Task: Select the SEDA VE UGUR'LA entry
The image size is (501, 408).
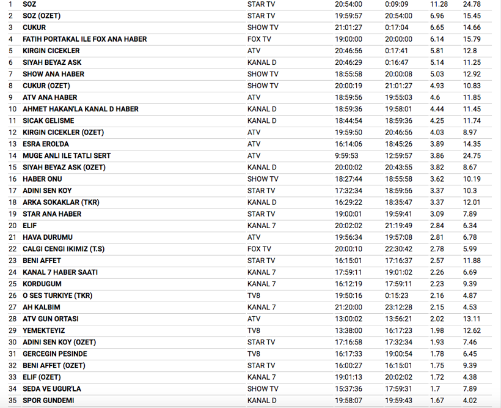Action: [x=52, y=388]
